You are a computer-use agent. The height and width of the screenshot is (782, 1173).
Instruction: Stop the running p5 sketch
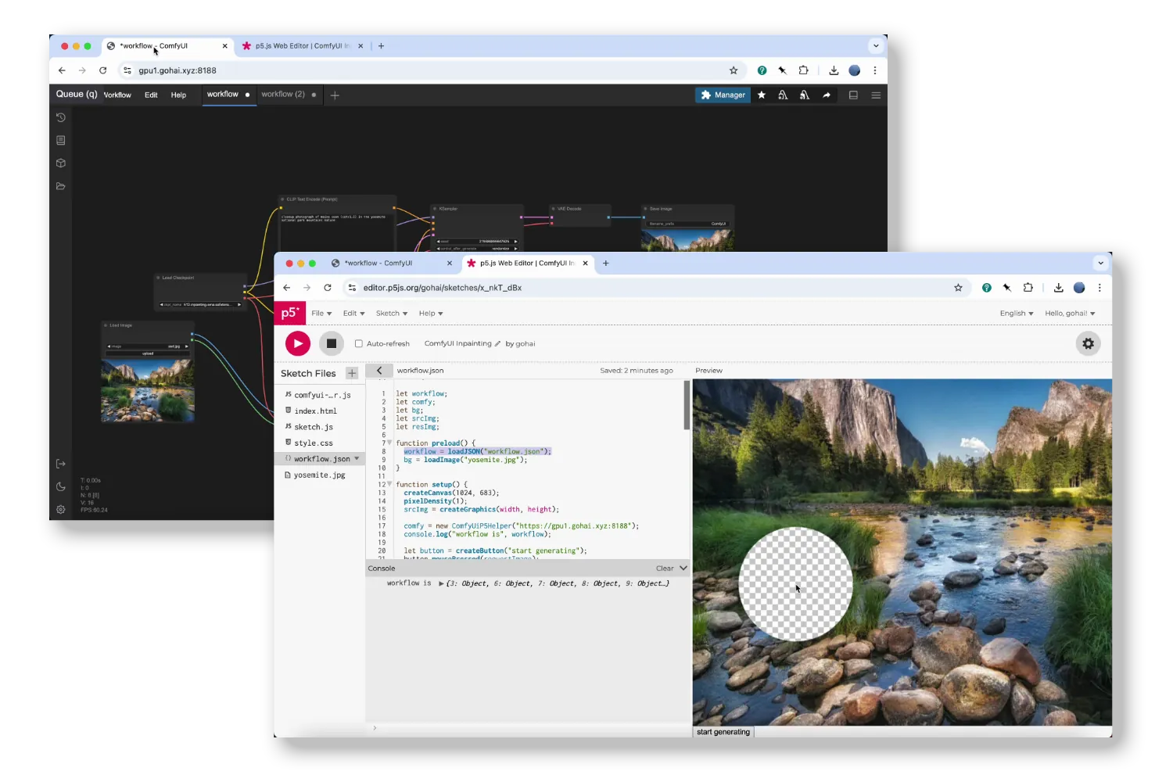(x=332, y=343)
